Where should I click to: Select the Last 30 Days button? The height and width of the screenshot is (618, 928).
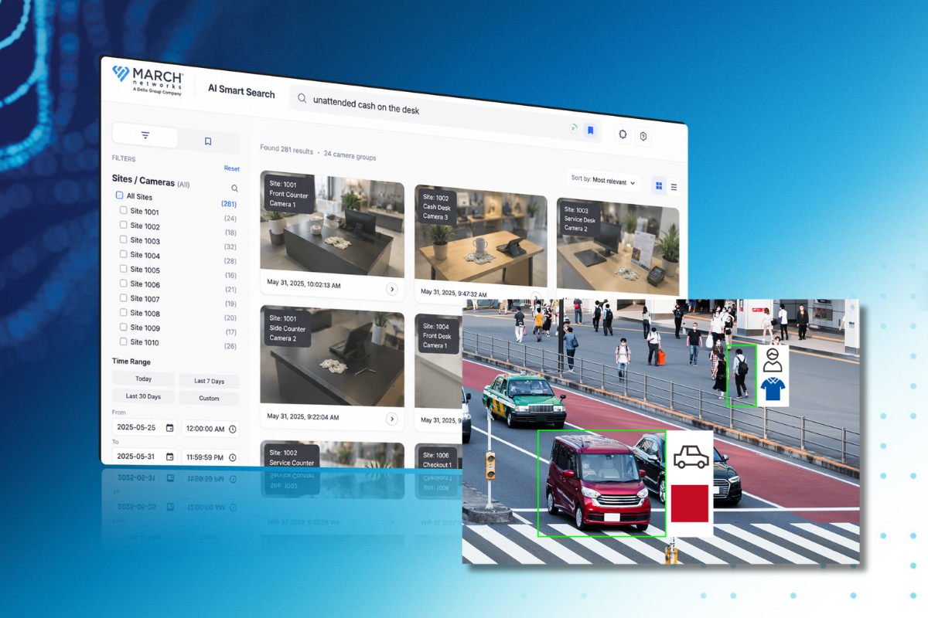pyautogui.click(x=143, y=396)
